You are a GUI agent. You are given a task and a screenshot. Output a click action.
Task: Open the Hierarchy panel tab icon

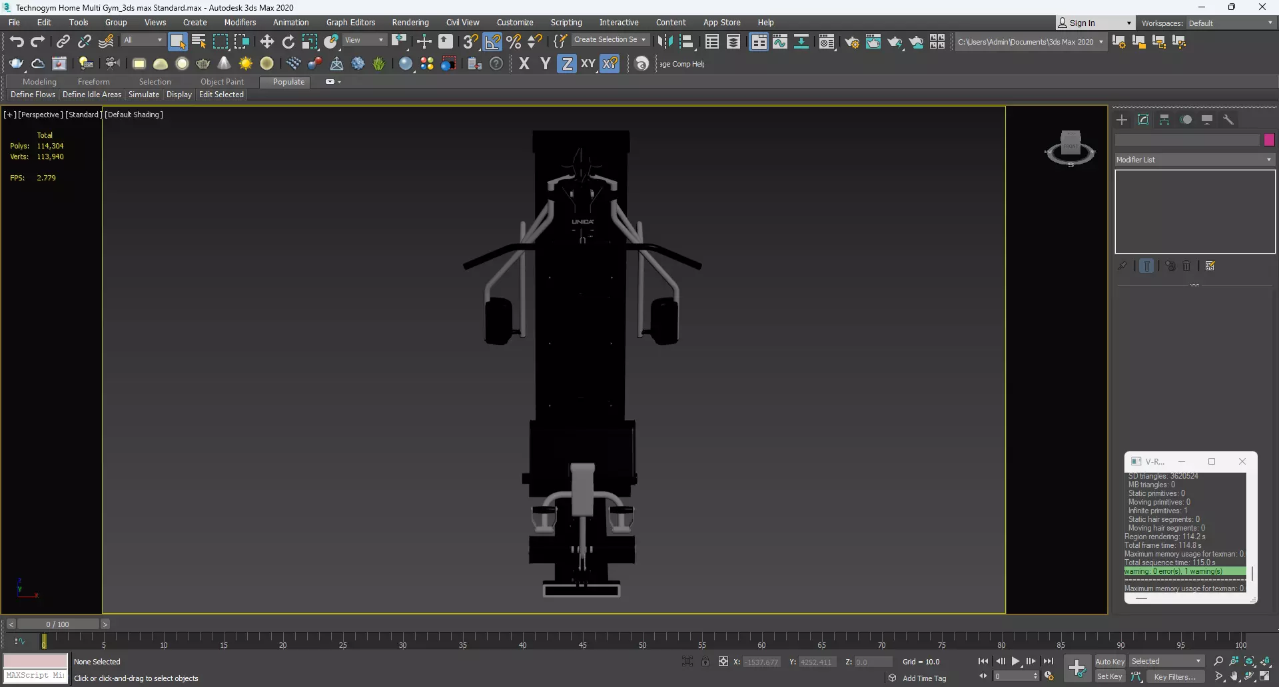1164,120
